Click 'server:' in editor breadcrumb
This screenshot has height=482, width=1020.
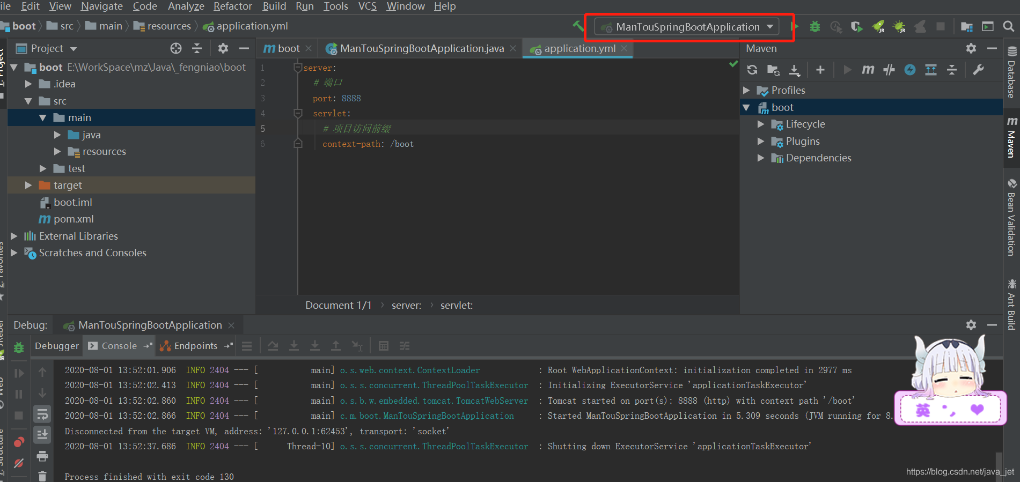(406, 305)
